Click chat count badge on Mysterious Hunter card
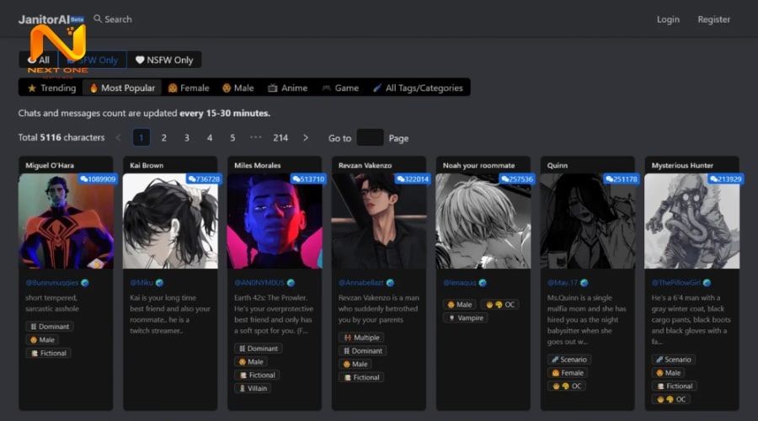 725,179
